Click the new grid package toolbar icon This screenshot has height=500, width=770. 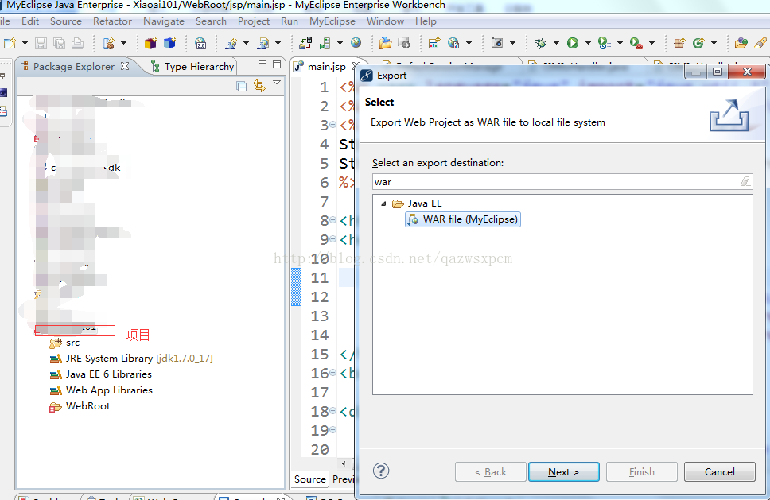[679, 43]
